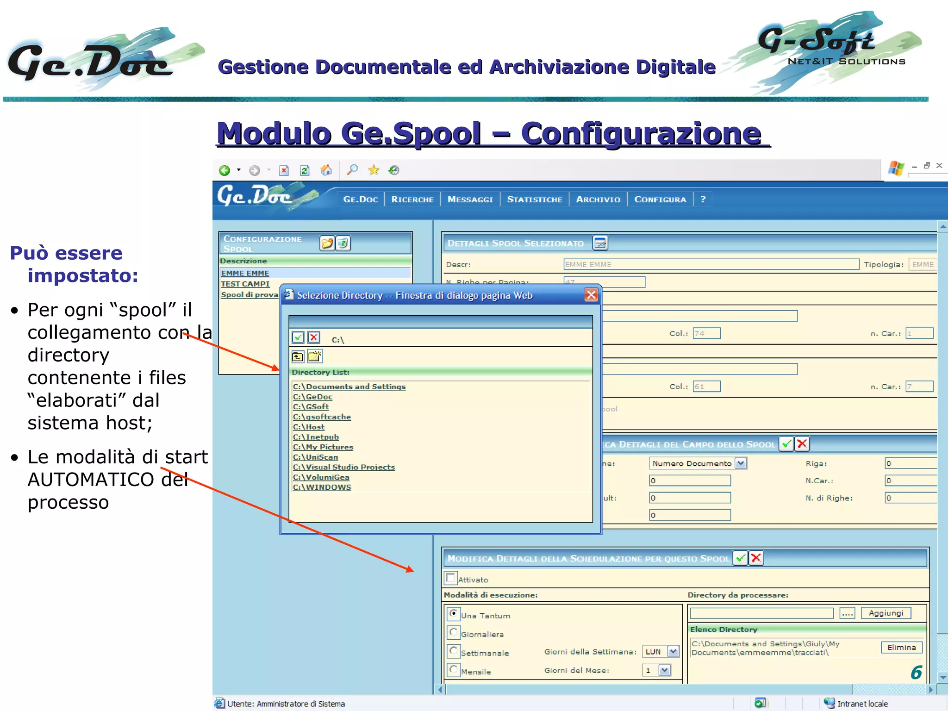Click the Dettagli Spool Selezionato edit icon

click(x=600, y=243)
